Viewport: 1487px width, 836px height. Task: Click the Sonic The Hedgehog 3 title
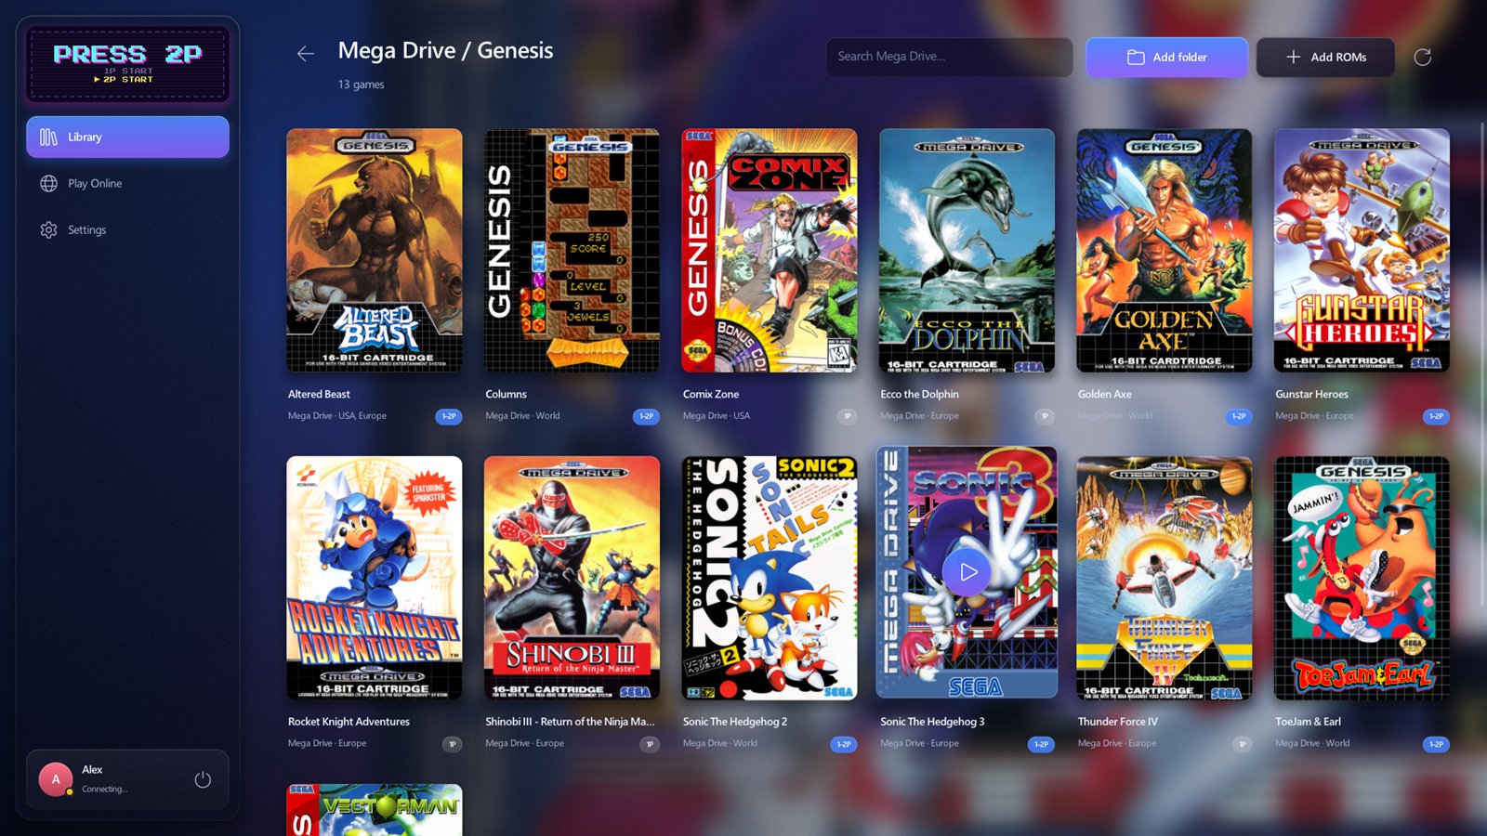click(932, 722)
